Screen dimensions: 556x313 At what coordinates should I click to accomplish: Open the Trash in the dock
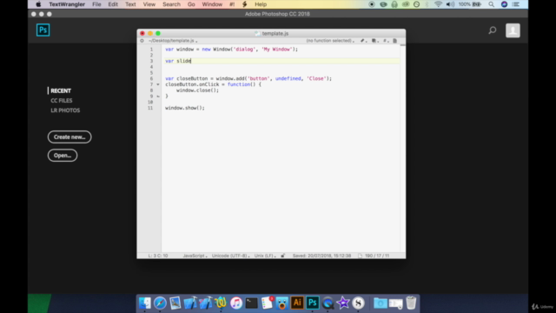click(411, 303)
